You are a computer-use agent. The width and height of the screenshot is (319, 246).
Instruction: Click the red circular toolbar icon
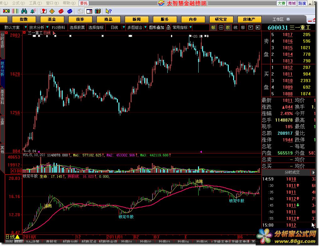tap(61, 11)
